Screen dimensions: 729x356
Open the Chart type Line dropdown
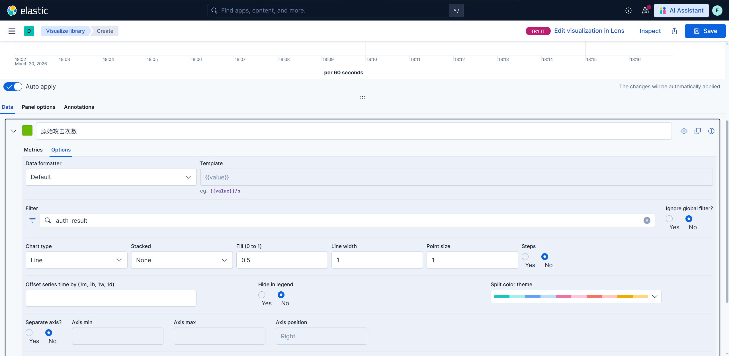(x=76, y=260)
